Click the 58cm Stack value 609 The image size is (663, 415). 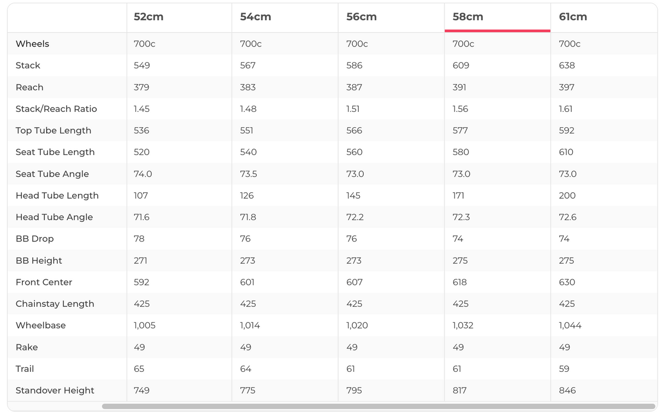point(461,66)
